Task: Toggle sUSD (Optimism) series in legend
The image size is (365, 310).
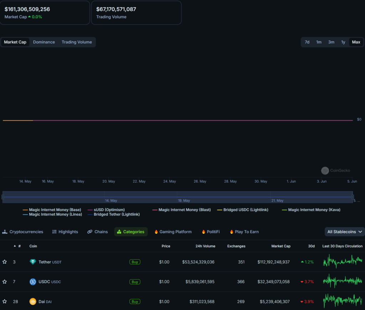Action: [x=106, y=210]
